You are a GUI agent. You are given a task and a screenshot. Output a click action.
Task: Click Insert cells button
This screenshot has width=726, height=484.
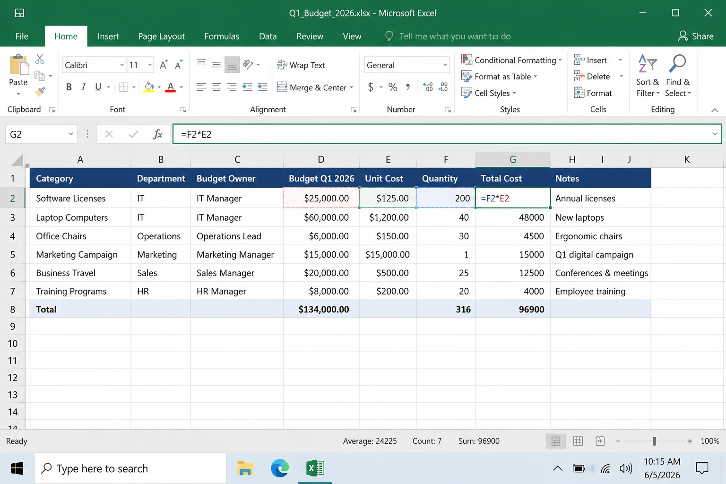pyautogui.click(x=591, y=60)
